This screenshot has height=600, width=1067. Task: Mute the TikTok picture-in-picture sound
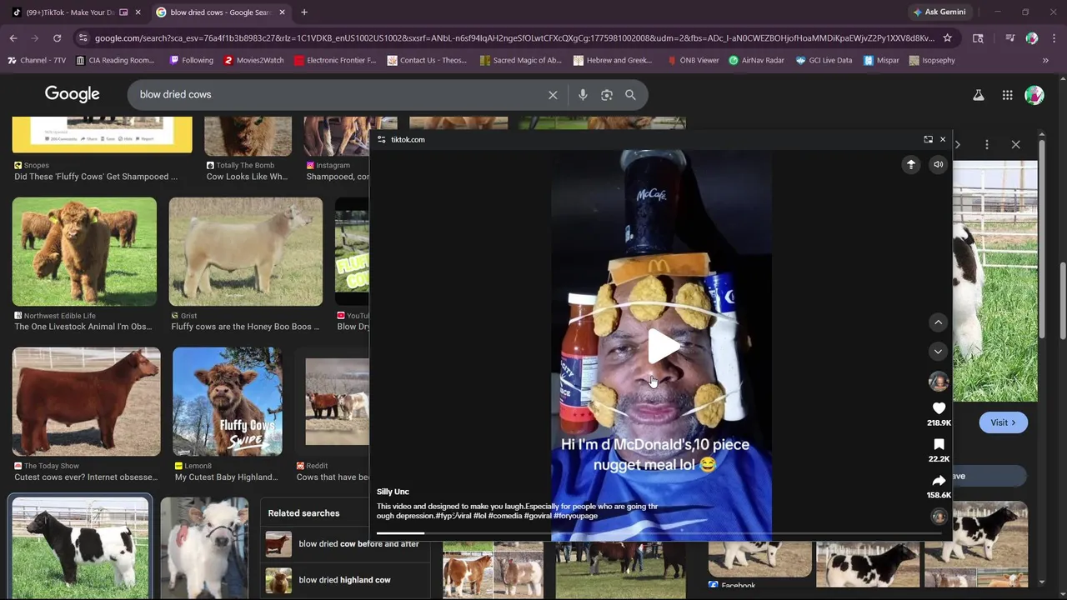[x=938, y=165]
